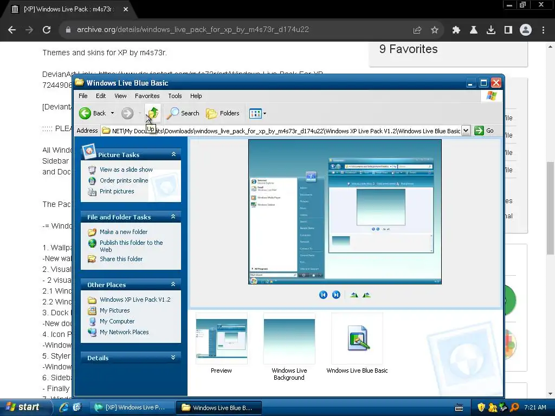This screenshot has height=416, width=555.
Task: Collapse the Other Places panel
Action: coord(173,284)
